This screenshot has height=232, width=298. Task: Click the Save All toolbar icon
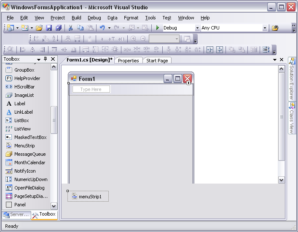point(58,28)
